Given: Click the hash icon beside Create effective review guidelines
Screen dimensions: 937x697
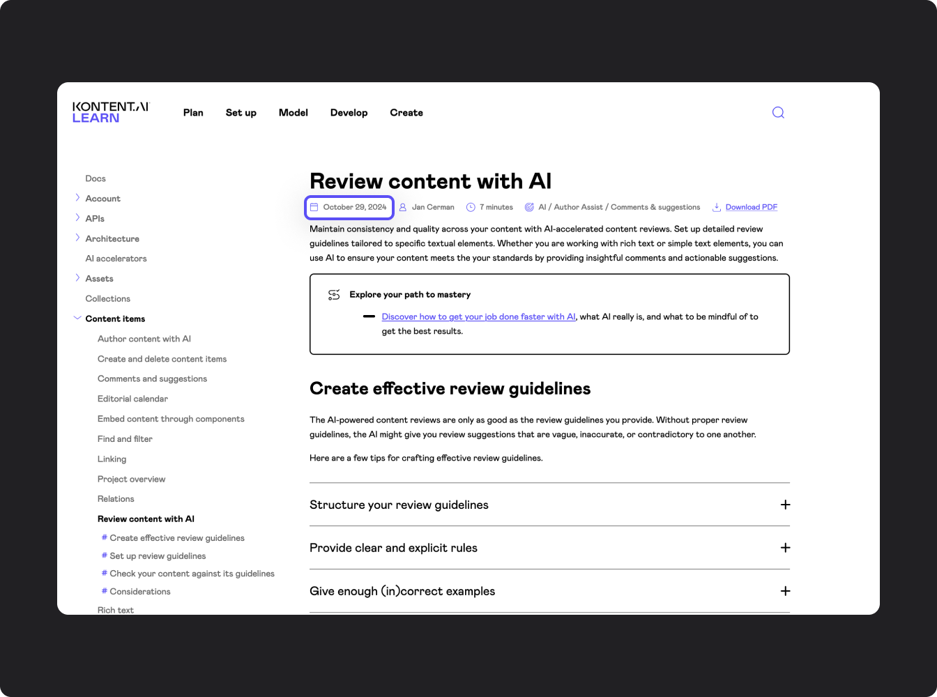Looking at the screenshot, I should pos(105,537).
